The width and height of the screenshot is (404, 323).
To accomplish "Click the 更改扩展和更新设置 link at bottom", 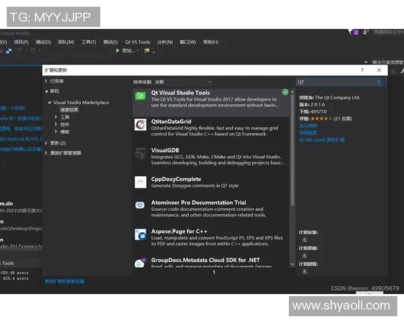I will pyautogui.click(x=65, y=281).
